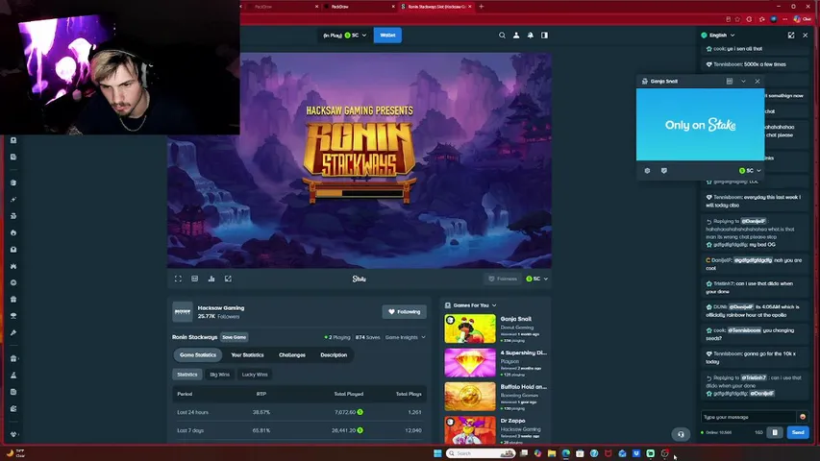The image size is (820, 461).
Task: Close the Ganja Snail mini player
Action: click(758, 81)
